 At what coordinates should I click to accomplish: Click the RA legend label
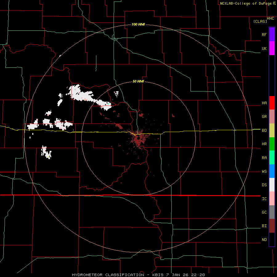[264, 158]
